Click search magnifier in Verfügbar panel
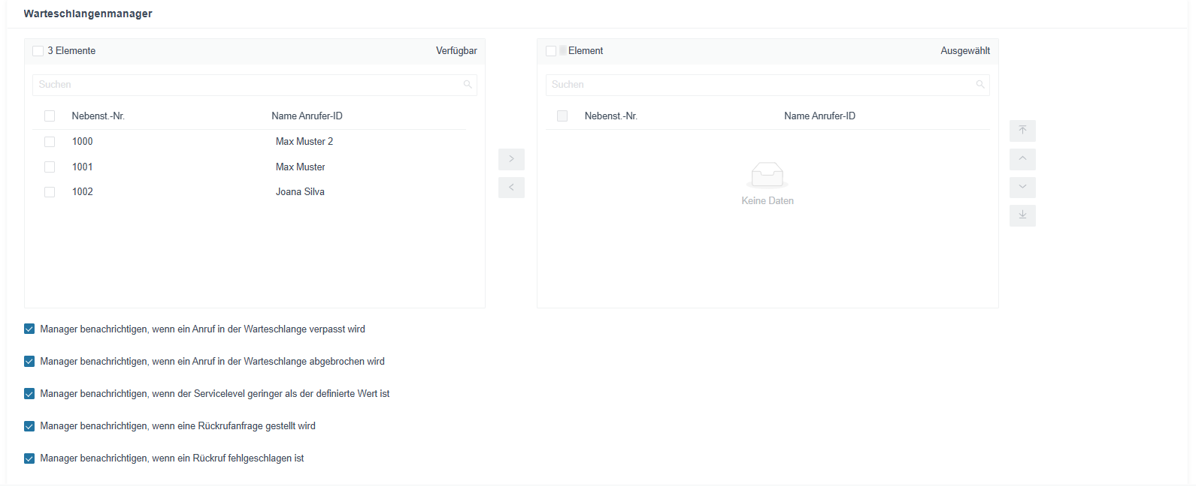The width and height of the screenshot is (1196, 487). pos(468,85)
